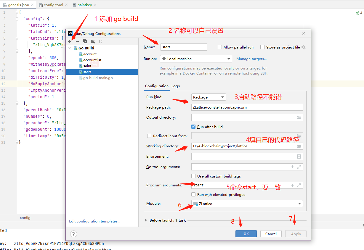The width and height of the screenshot is (364, 250).
Task: Open Edit configuration templates link
Action: coord(94,221)
